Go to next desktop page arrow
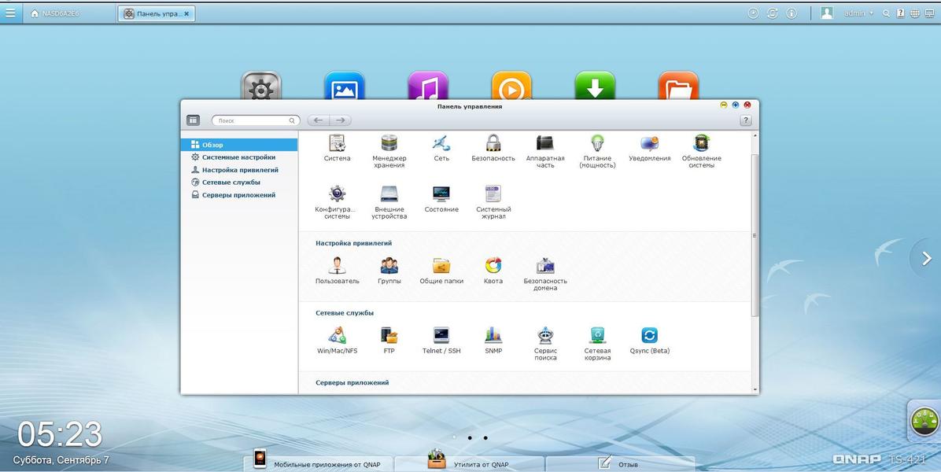This screenshot has width=941, height=472. click(926, 258)
